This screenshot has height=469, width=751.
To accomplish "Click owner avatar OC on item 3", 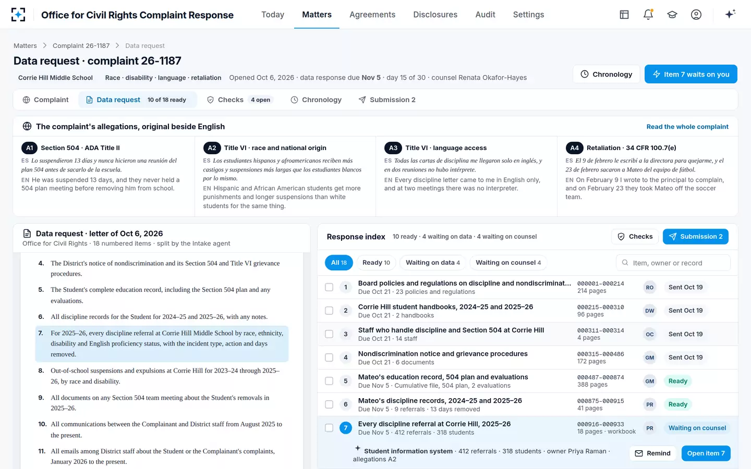I will coord(650,334).
